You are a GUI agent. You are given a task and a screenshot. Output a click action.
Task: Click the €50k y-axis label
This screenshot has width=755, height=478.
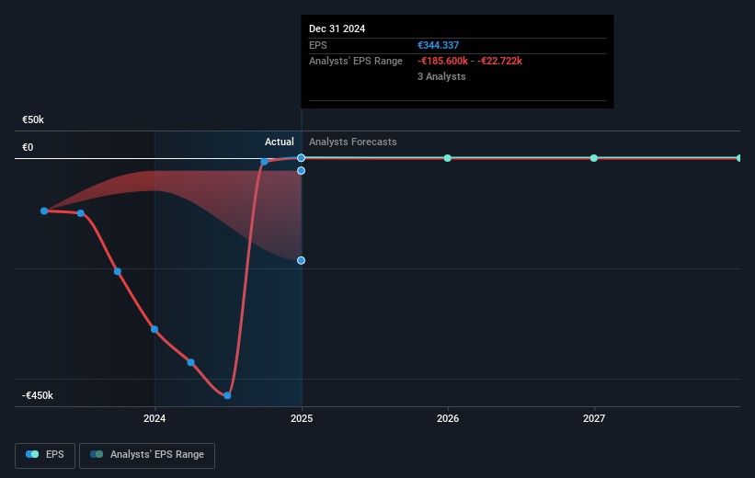click(34, 120)
